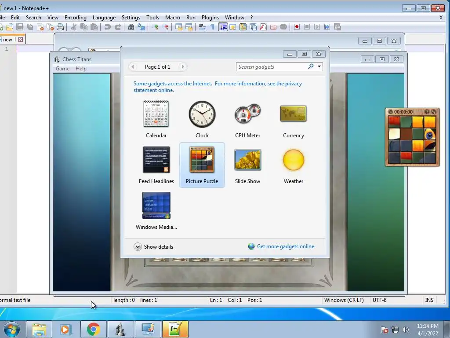Click the Save icon in Notepad++ toolbar
Screen dimensions: 450x338
coord(19,27)
